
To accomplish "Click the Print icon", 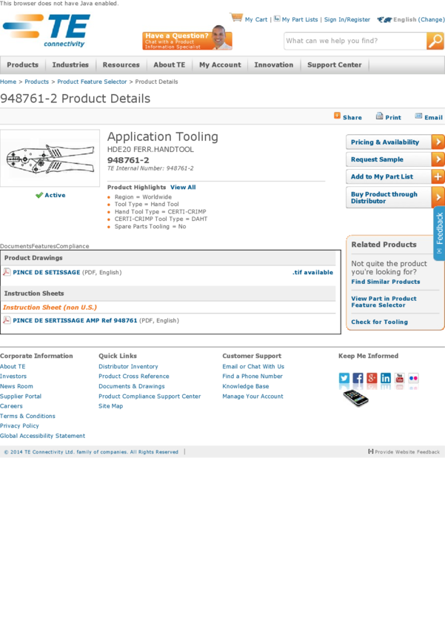I will click(x=380, y=116).
